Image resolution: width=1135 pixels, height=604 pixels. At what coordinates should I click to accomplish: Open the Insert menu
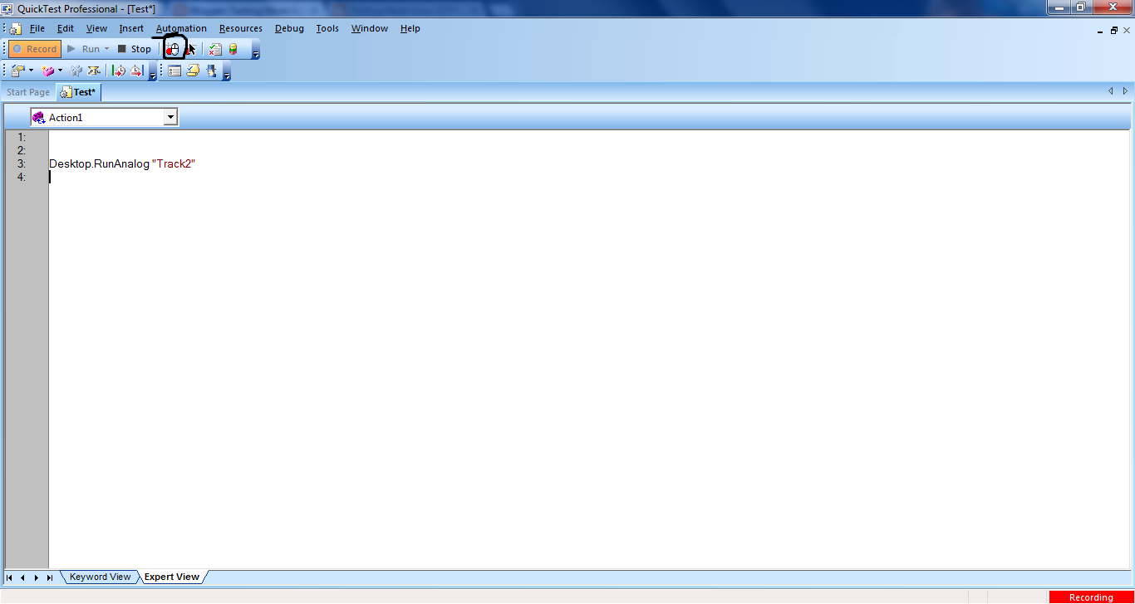coord(131,28)
